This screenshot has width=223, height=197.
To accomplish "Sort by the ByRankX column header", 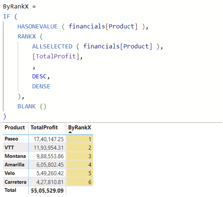I will coord(80,127).
